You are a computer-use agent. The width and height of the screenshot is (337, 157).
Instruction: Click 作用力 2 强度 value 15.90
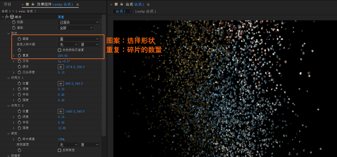62,128
